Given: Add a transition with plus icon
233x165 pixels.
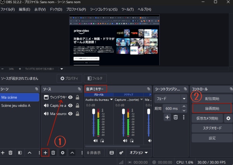Looking at the screenshot, I should [x=167, y=117].
